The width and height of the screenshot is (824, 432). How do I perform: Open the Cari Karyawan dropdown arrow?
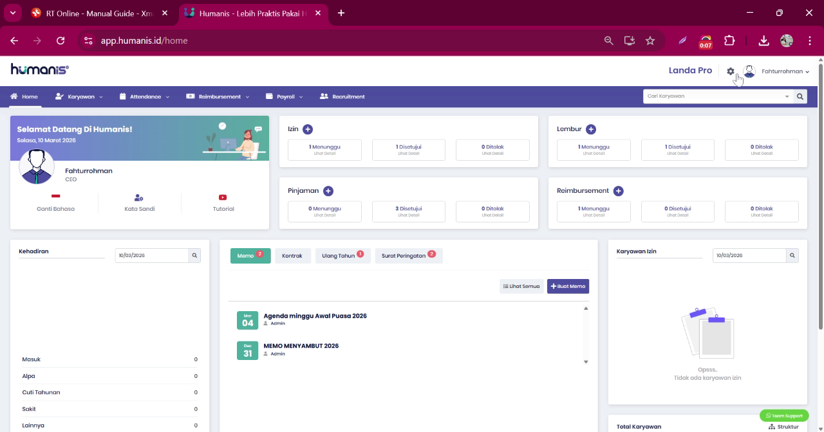point(787,96)
